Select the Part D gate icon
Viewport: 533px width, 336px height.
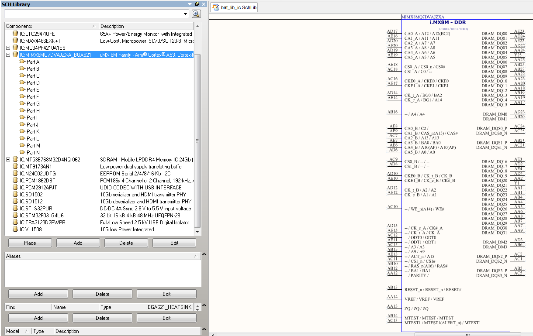(x=22, y=83)
